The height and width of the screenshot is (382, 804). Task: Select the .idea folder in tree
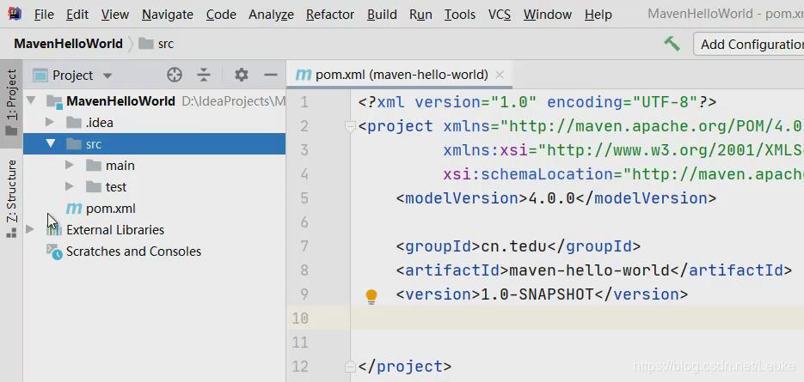click(99, 123)
